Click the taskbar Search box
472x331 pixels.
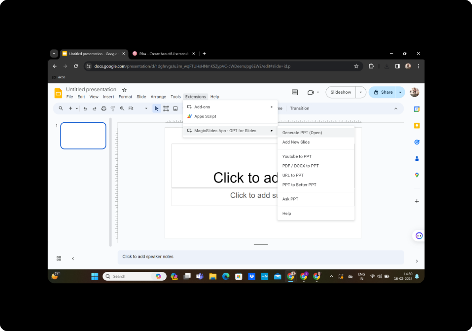[x=135, y=276]
